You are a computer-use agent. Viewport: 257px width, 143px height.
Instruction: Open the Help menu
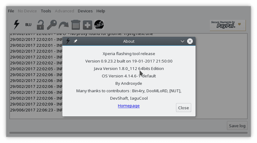coord(101,11)
